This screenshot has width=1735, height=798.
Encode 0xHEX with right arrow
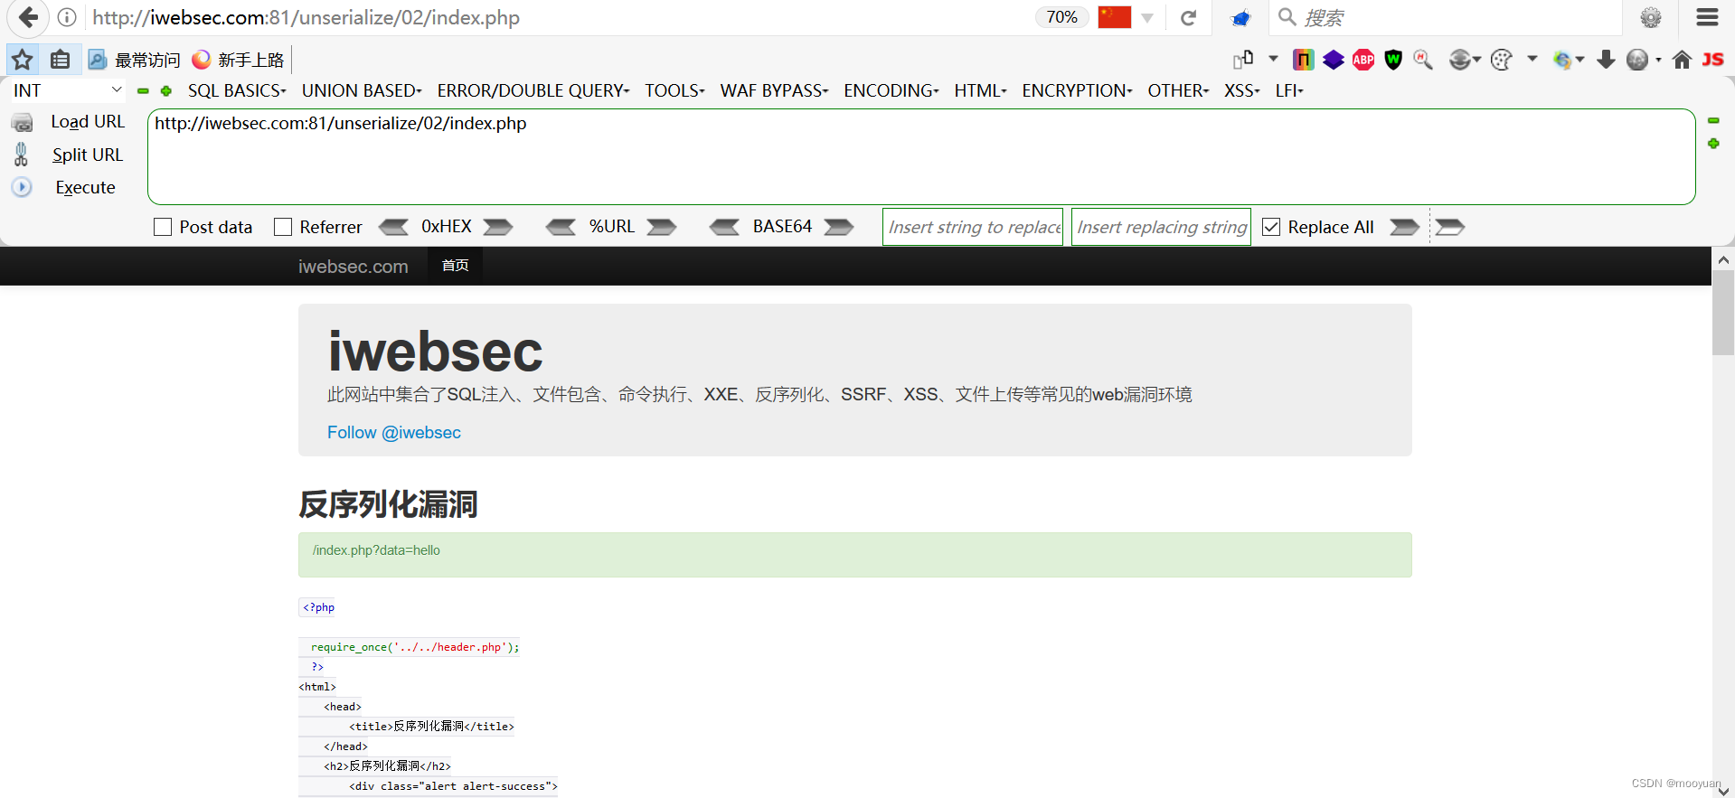pyautogui.click(x=498, y=227)
